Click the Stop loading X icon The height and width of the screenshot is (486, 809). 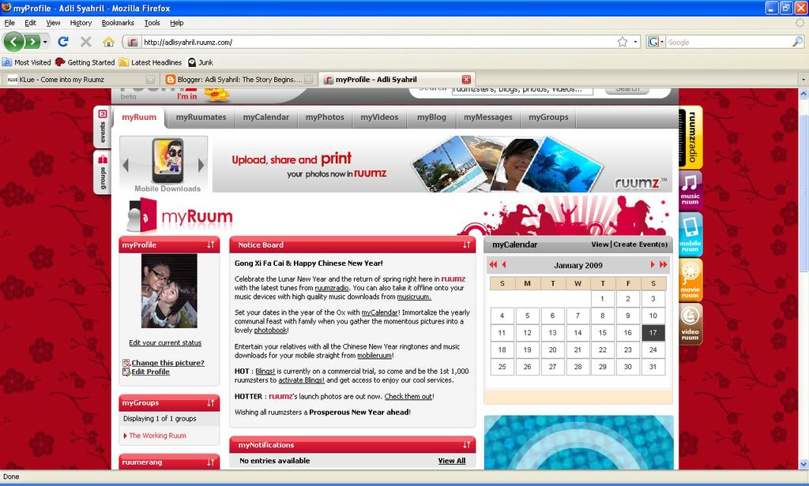click(x=85, y=42)
